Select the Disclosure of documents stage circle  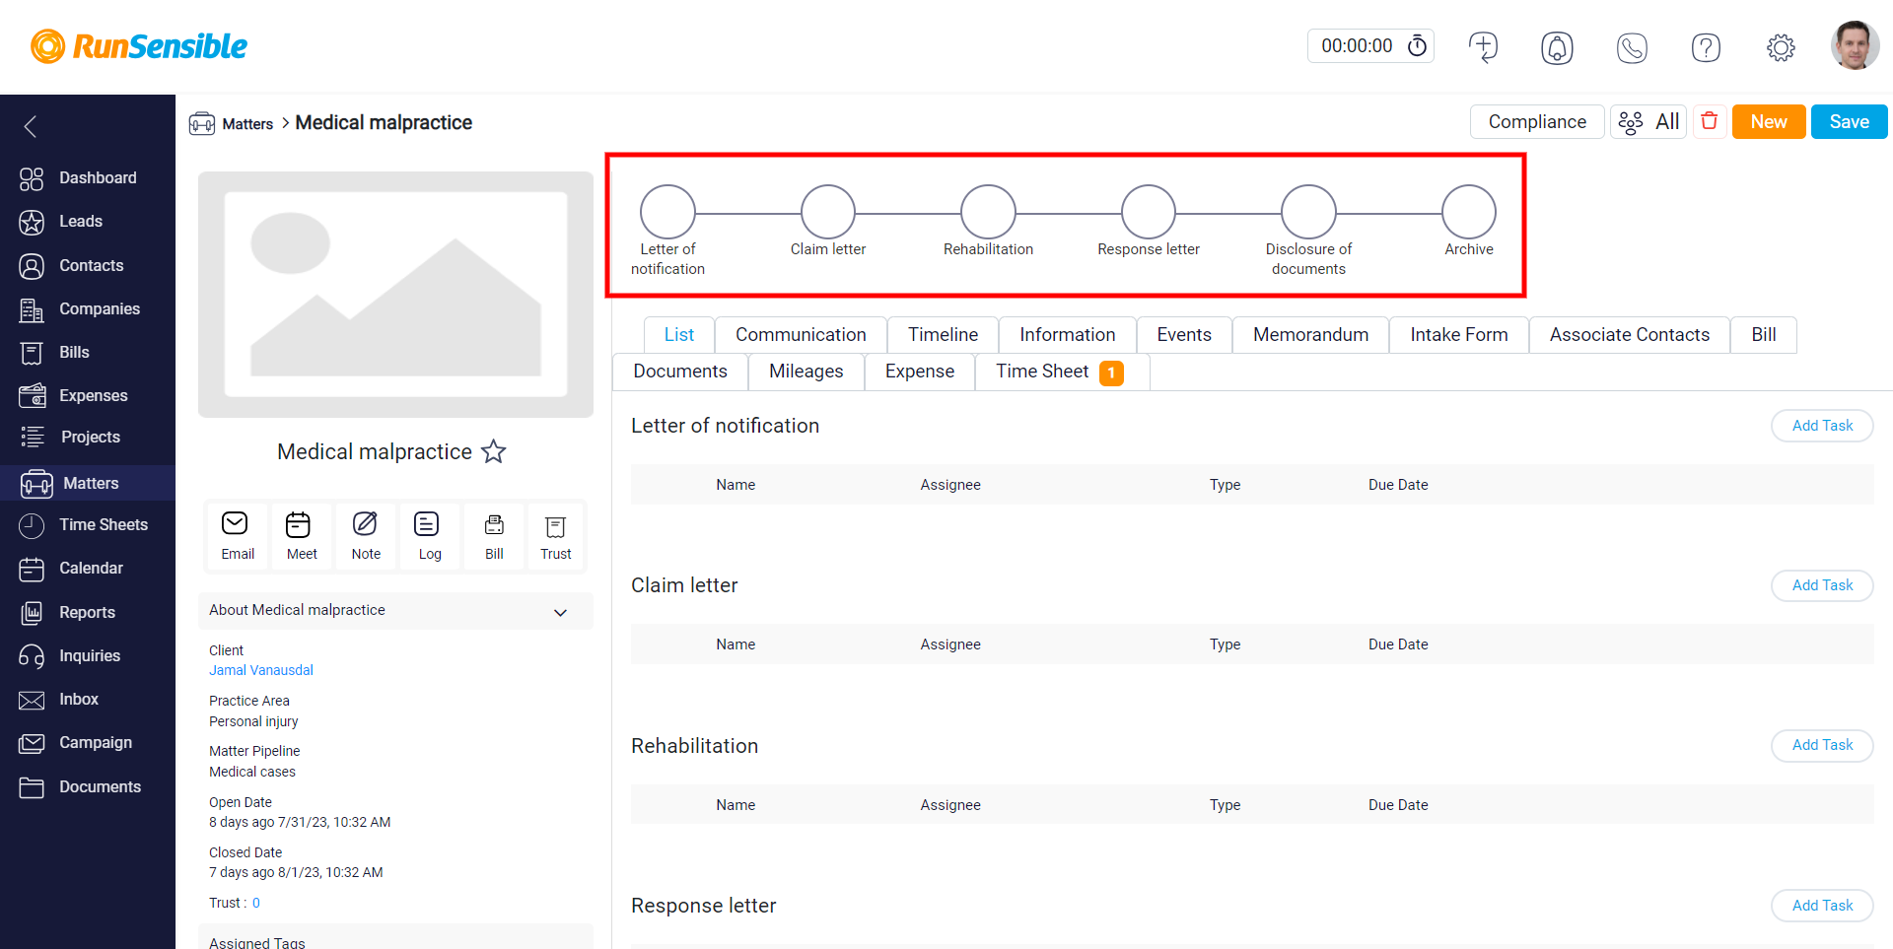click(x=1308, y=212)
